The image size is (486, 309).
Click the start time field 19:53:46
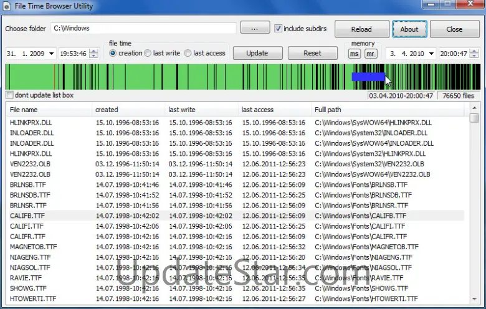pos(74,54)
